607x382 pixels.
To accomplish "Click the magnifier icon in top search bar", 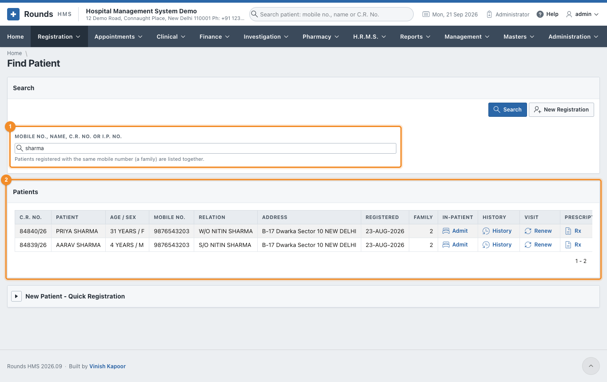I will 254,14.
